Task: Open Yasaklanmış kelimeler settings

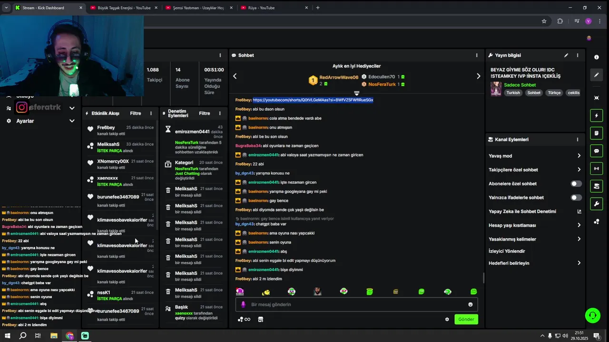Action: [x=535, y=239]
